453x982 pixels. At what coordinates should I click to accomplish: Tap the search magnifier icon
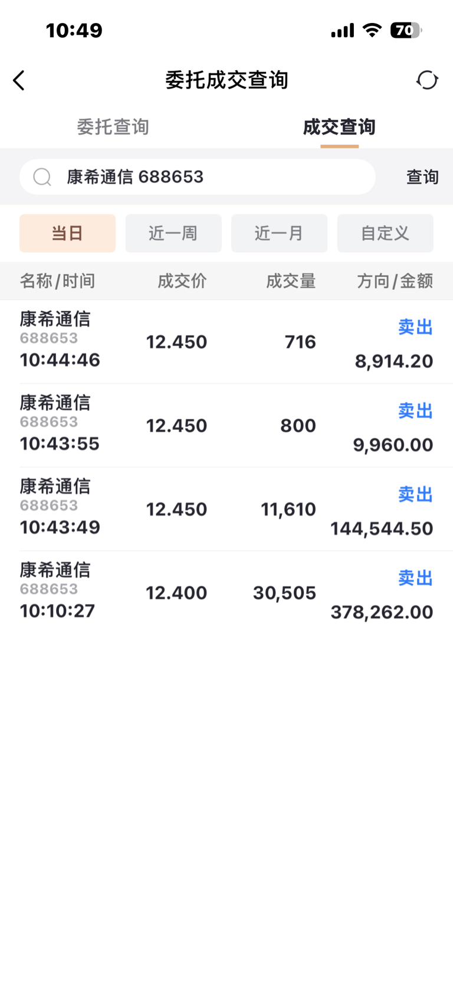(42, 177)
